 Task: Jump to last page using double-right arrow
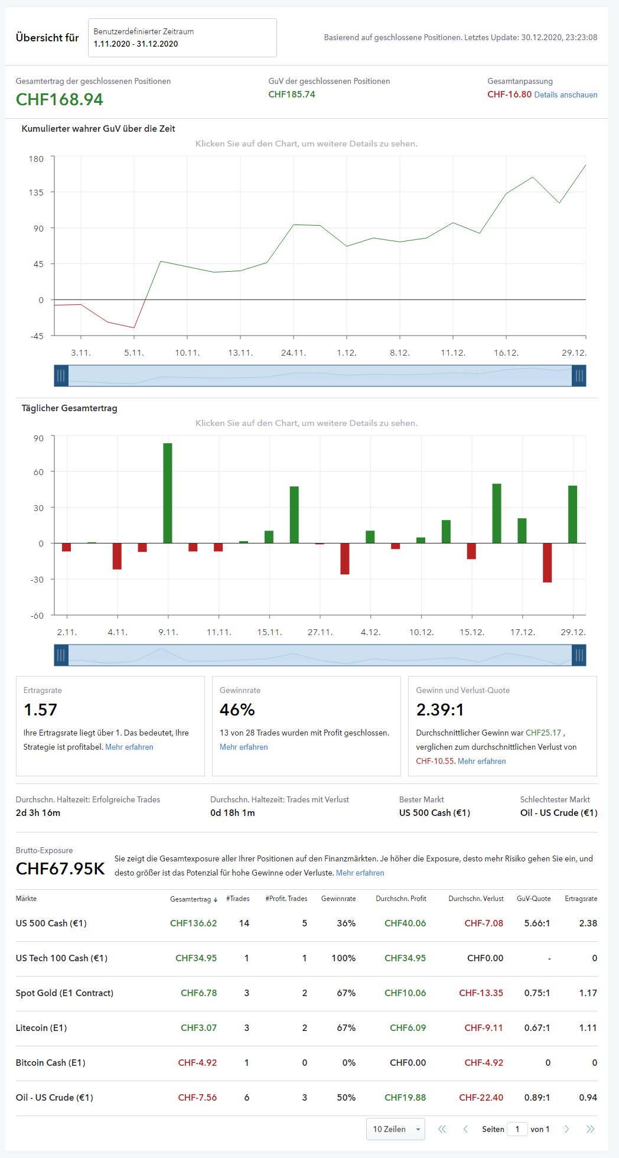point(590,1129)
